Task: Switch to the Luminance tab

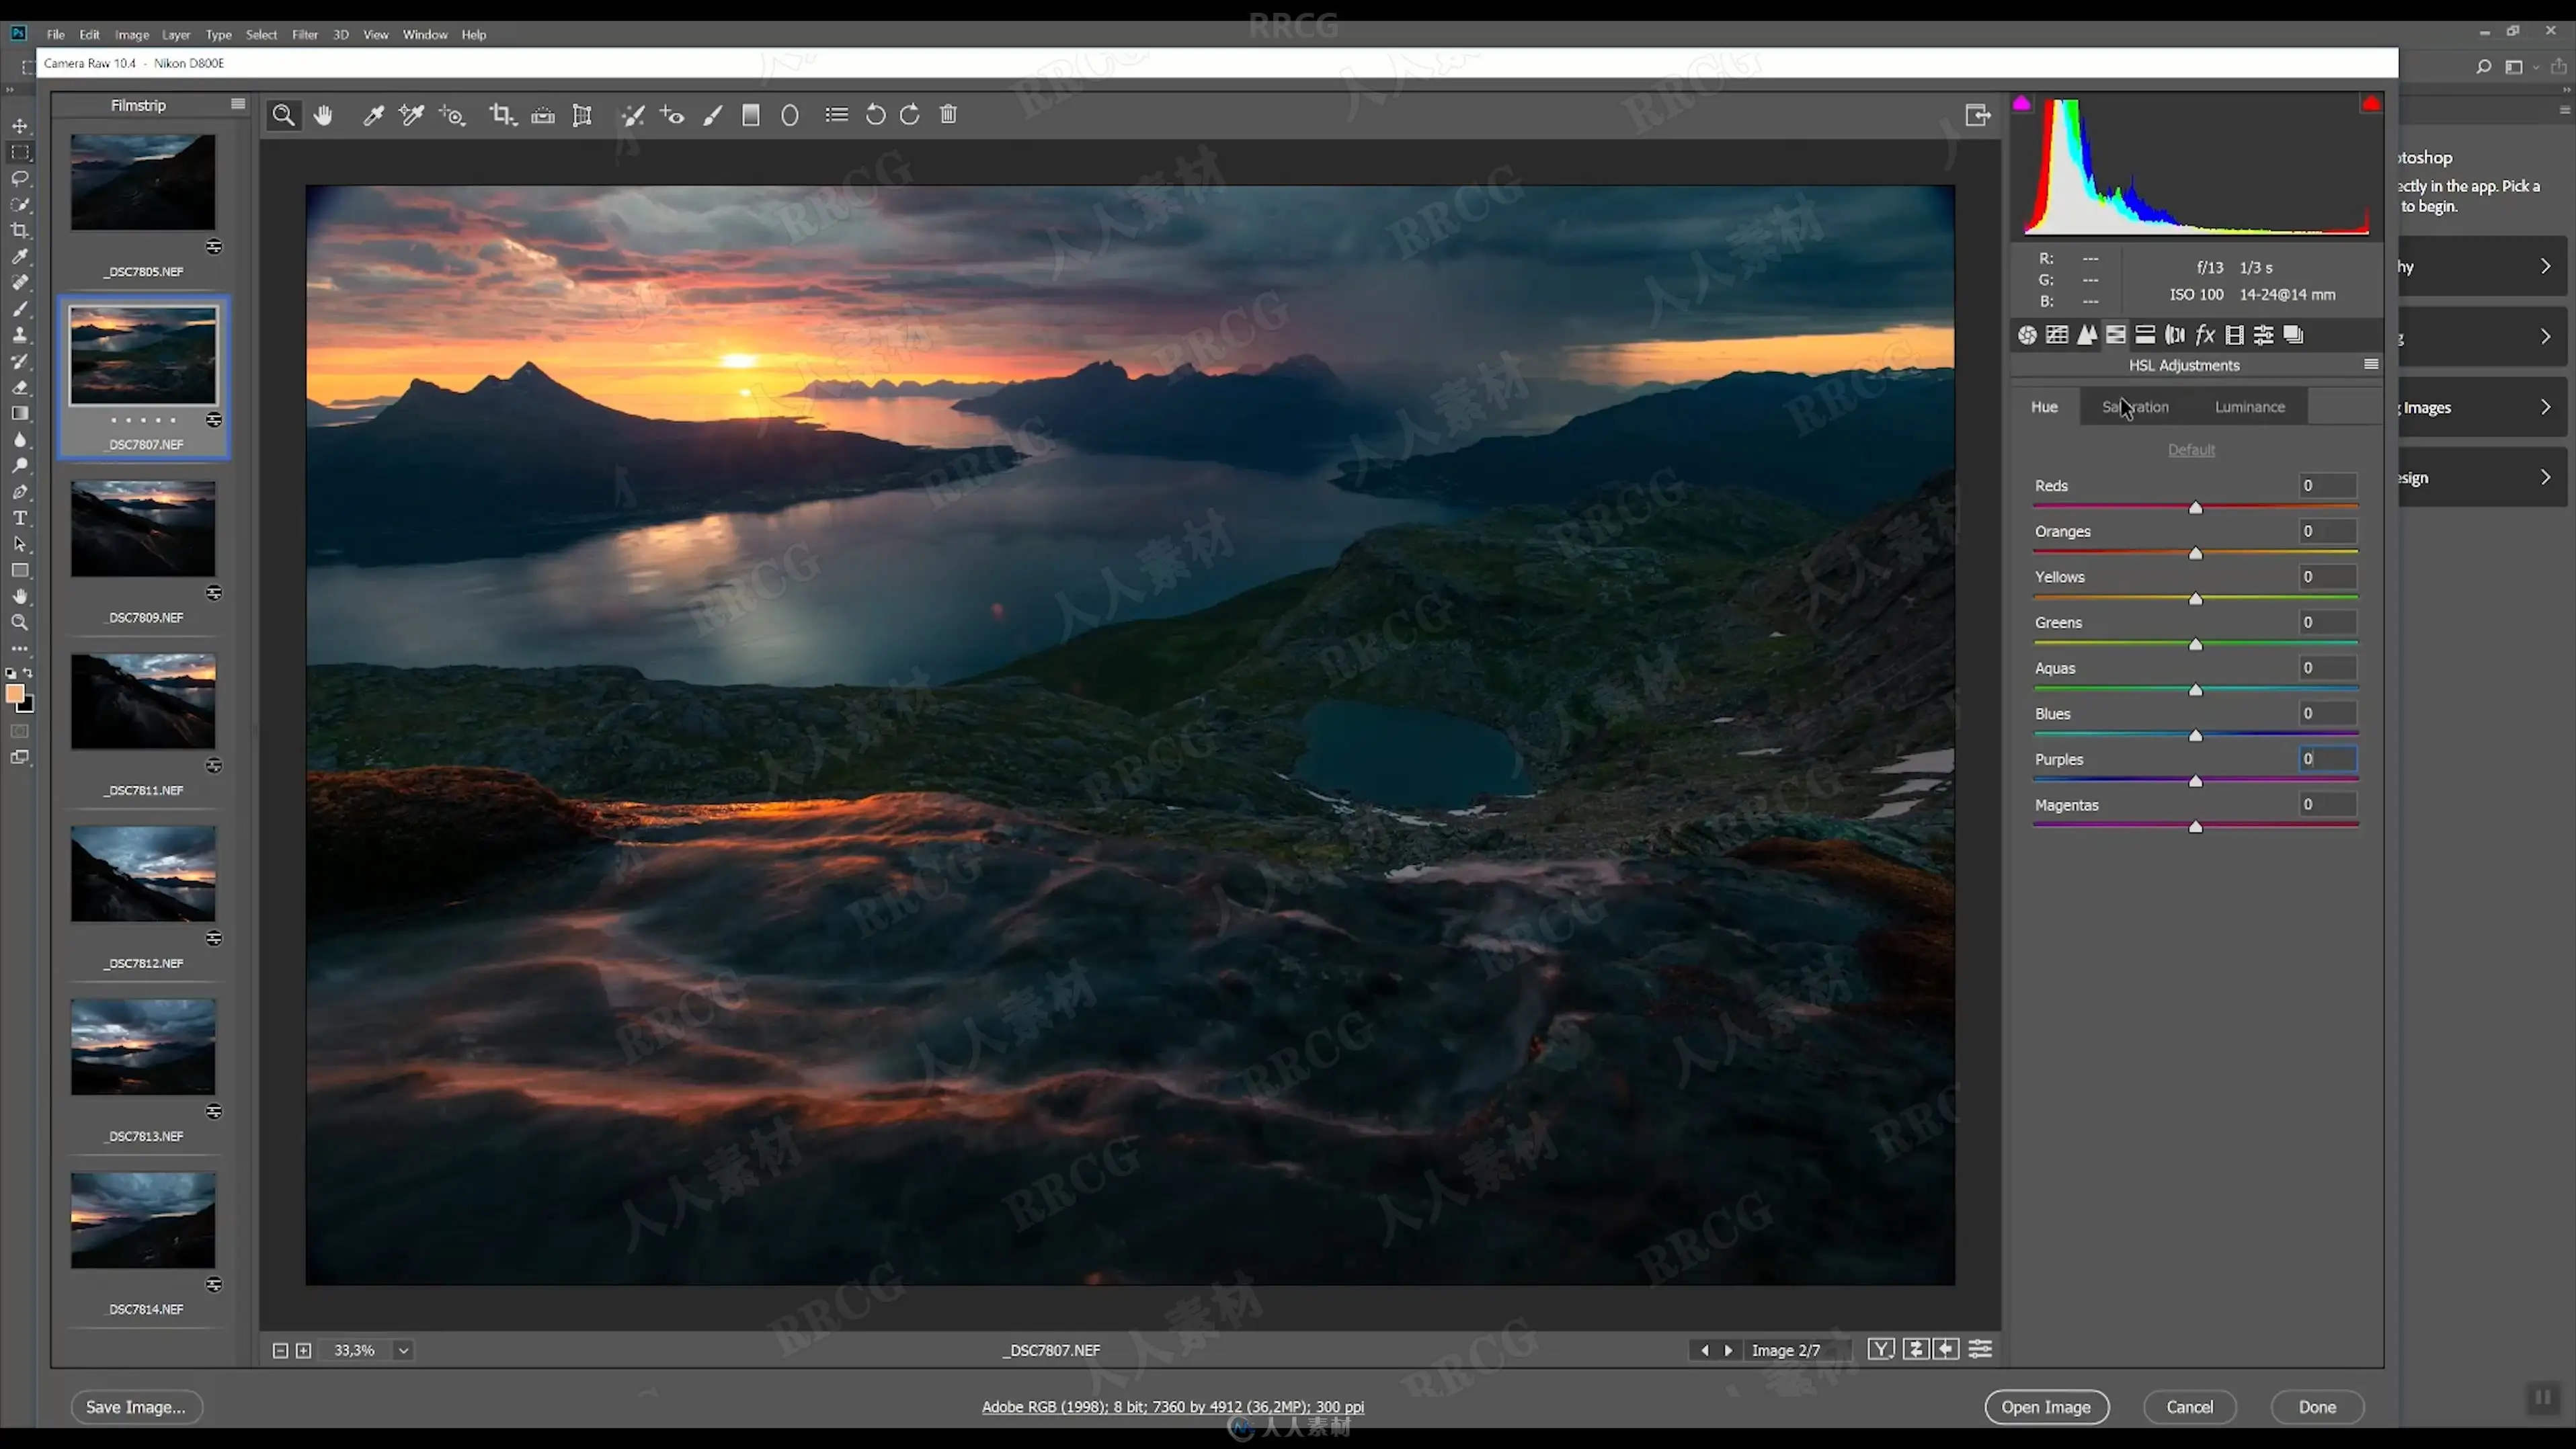Action: [2249, 407]
